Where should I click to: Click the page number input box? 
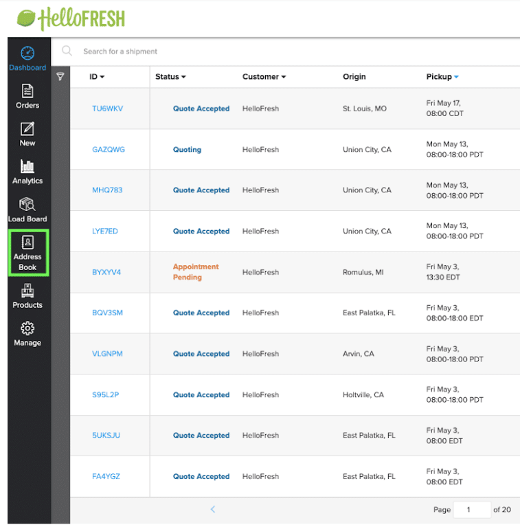pyautogui.click(x=472, y=510)
